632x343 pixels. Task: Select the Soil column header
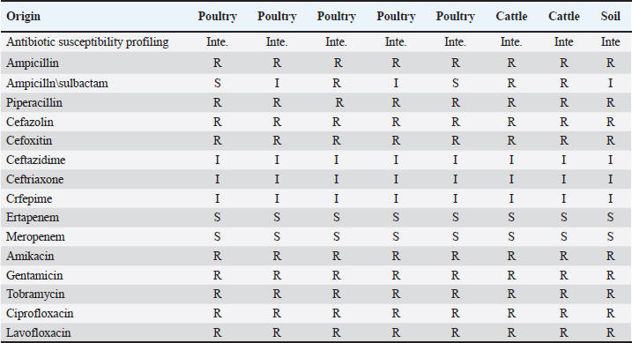click(610, 16)
